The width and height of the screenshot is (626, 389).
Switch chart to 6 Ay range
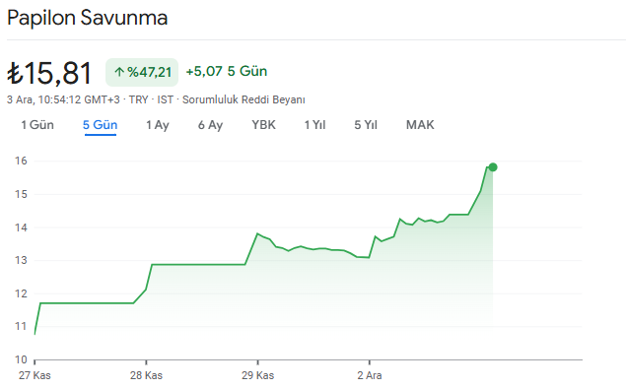[210, 125]
